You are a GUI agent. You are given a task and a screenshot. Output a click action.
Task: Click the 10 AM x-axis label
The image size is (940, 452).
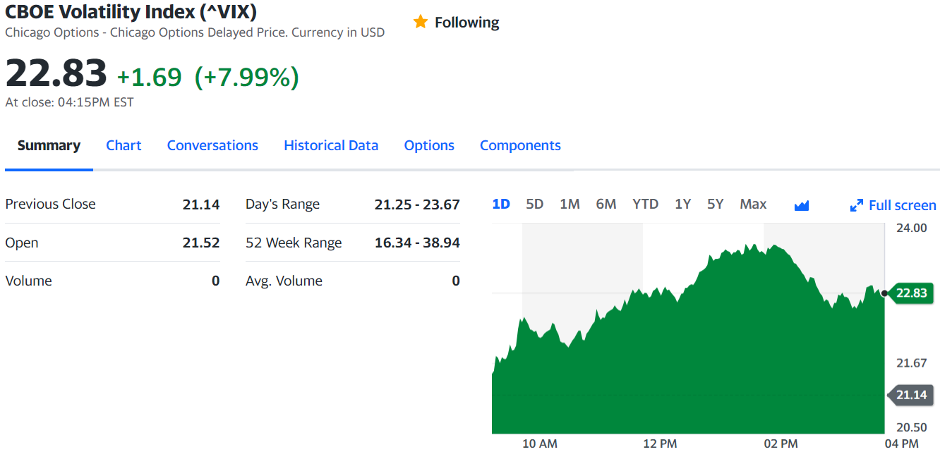539,444
